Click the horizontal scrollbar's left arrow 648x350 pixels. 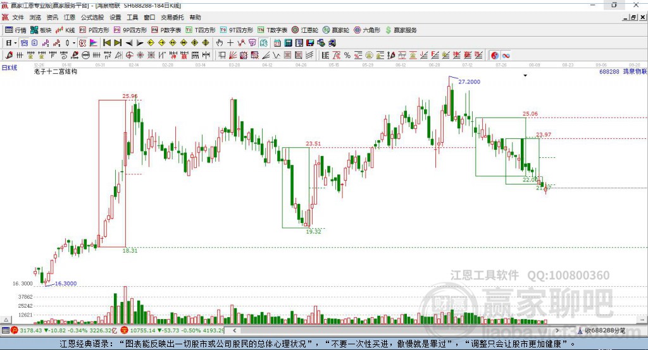(x=235, y=330)
